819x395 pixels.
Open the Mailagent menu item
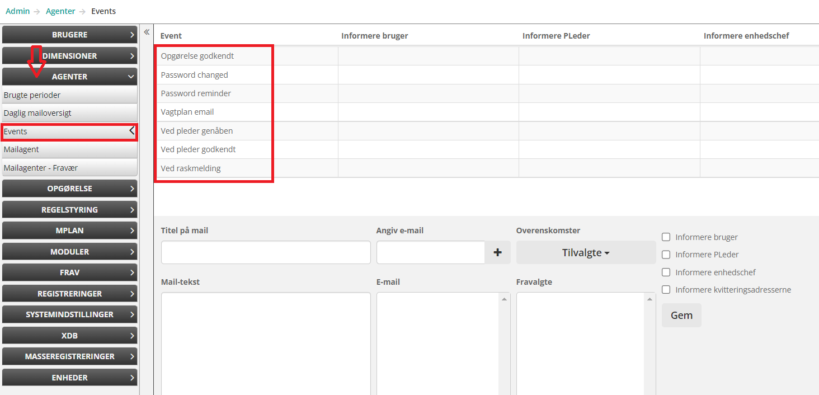coord(21,149)
